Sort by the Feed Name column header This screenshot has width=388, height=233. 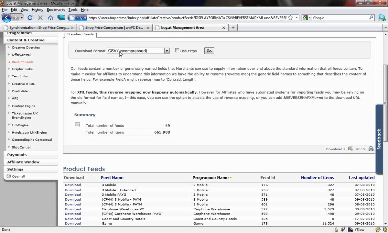tap(112, 178)
